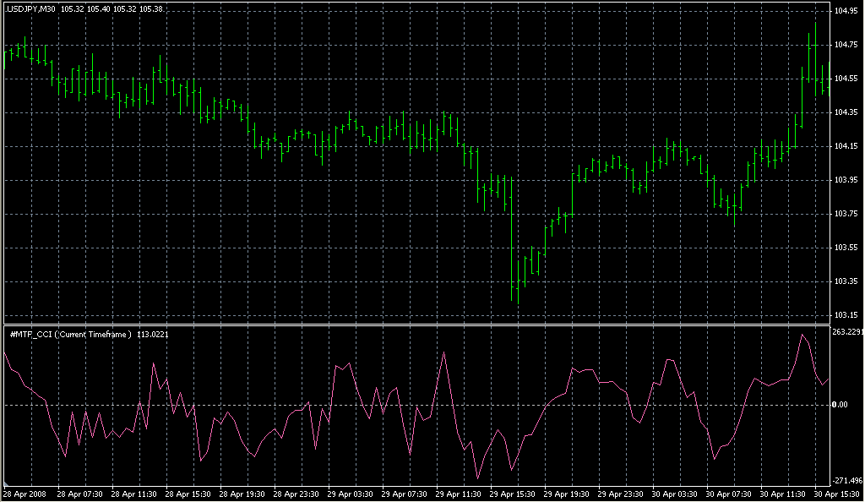Click the 104.55 price scale label
Screen dimensions: 865x502
(x=846, y=79)
